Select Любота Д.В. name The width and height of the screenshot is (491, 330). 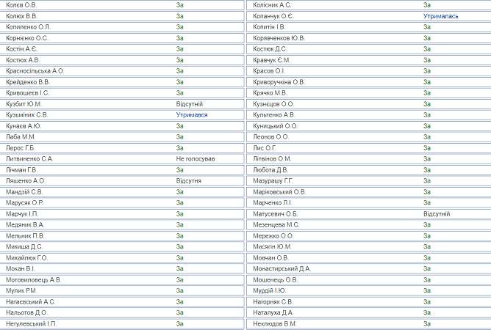270,170
